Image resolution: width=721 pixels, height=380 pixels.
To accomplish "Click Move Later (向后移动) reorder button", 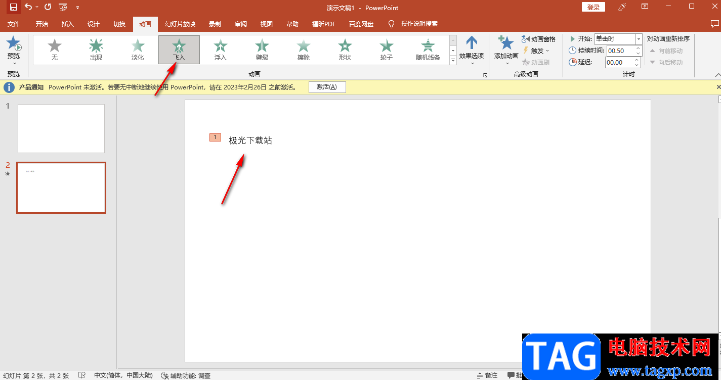I will 666,62.
